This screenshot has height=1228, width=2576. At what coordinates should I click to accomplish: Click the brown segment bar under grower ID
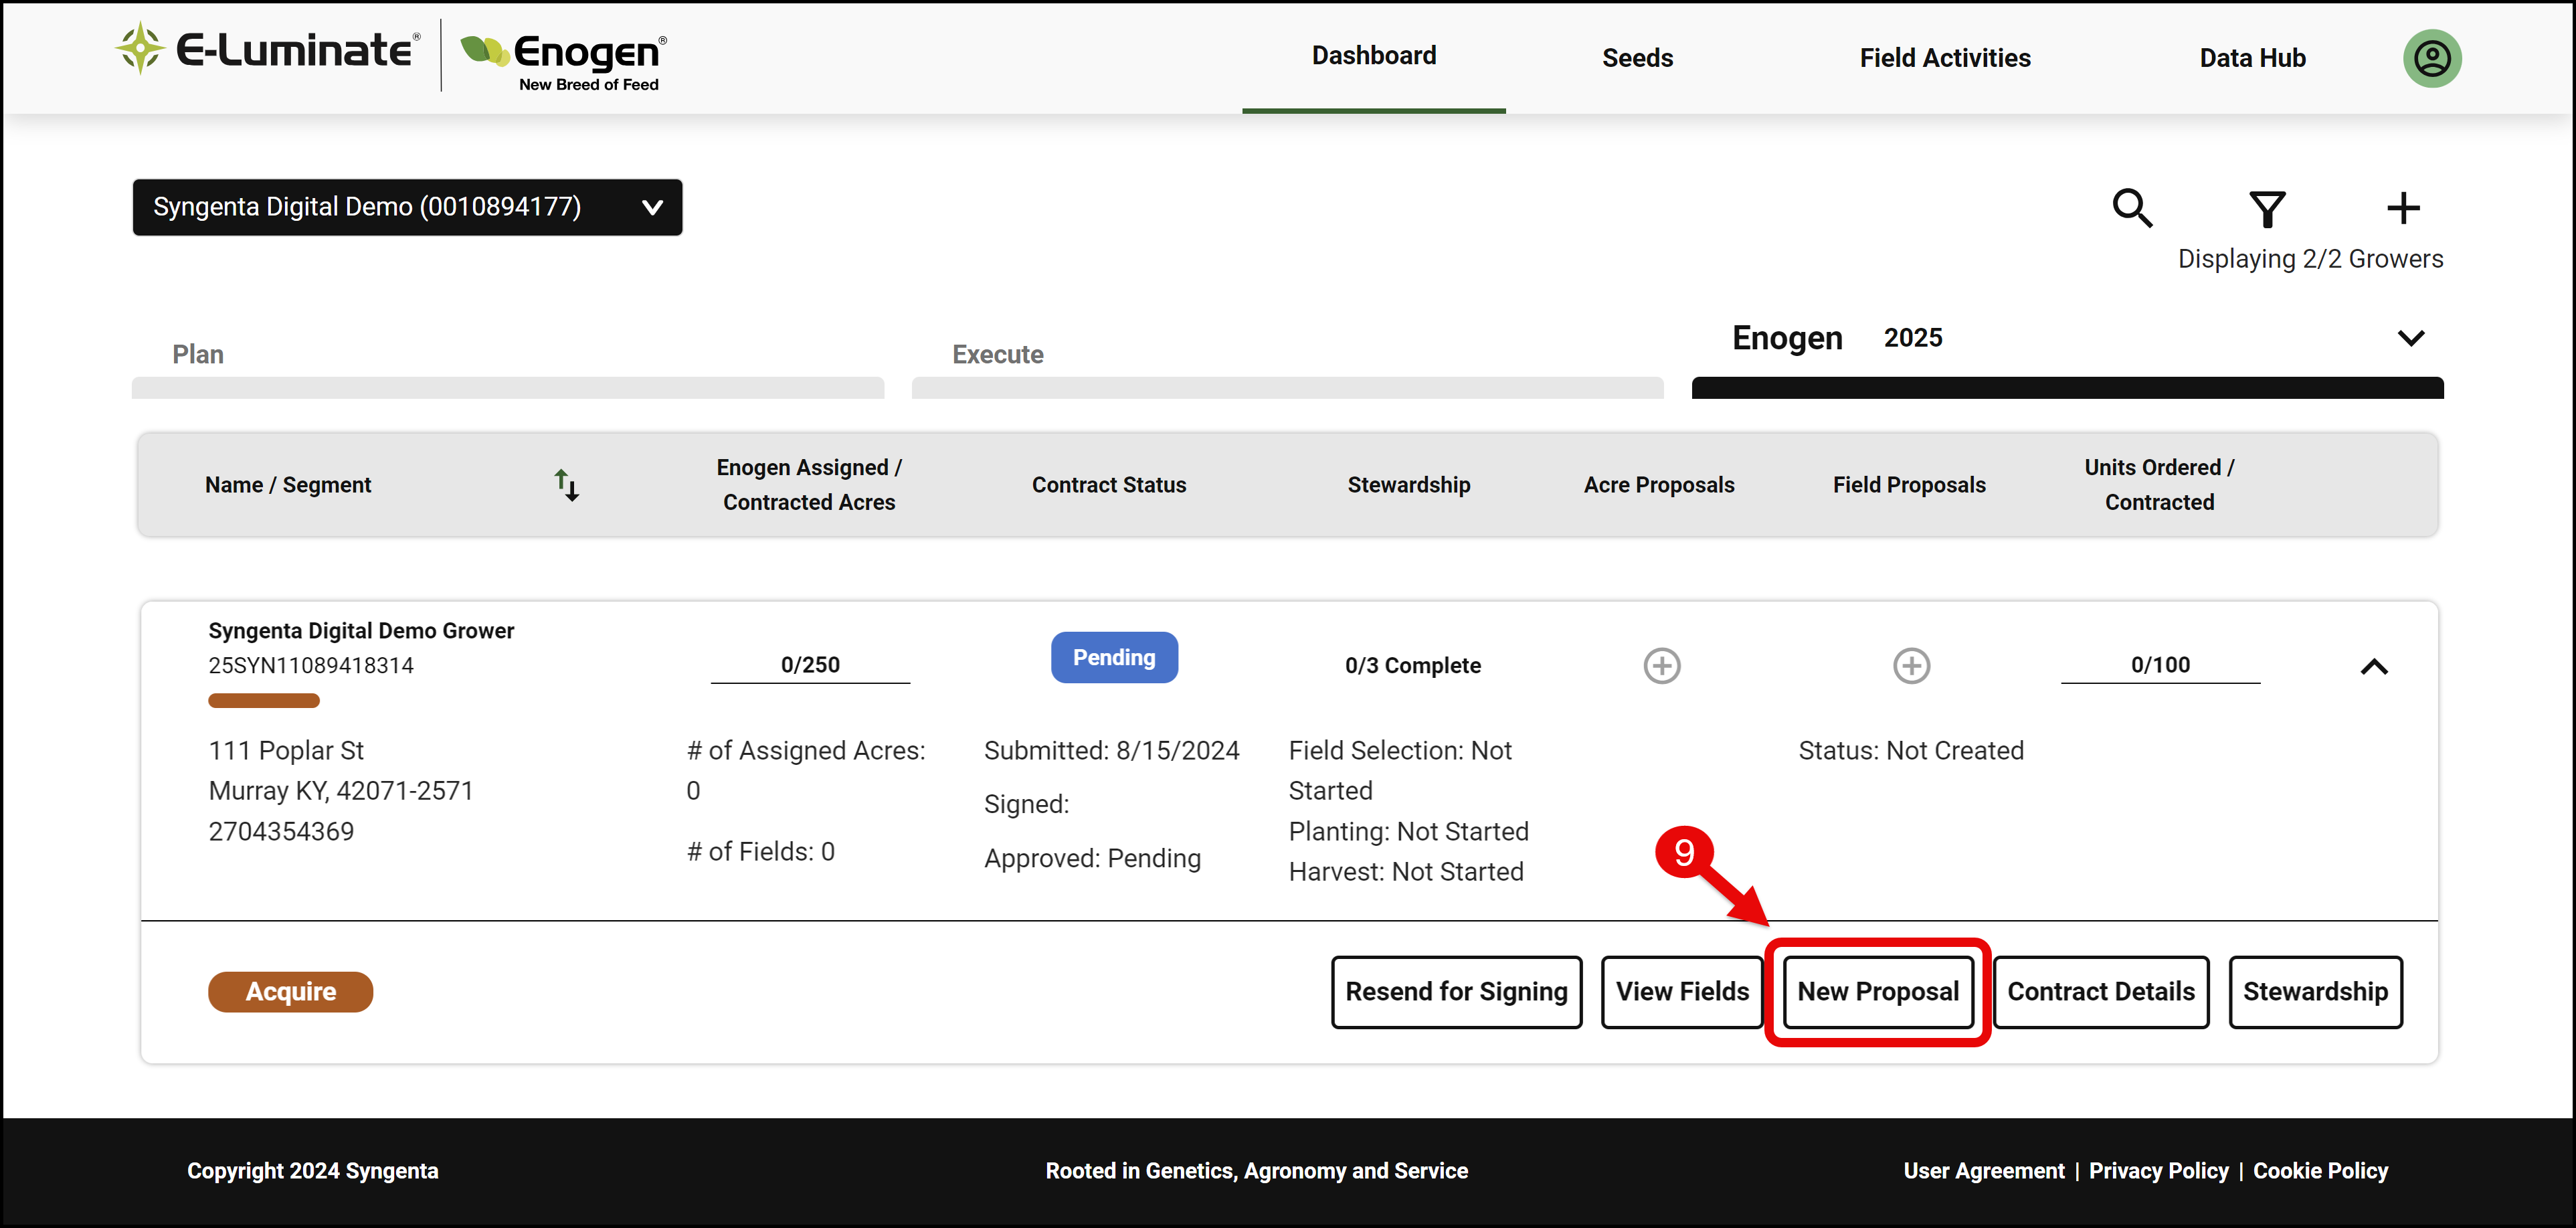(263, 701)
